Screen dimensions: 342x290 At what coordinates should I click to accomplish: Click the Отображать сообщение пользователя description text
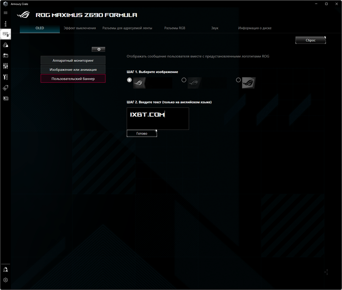pos(198,56)
